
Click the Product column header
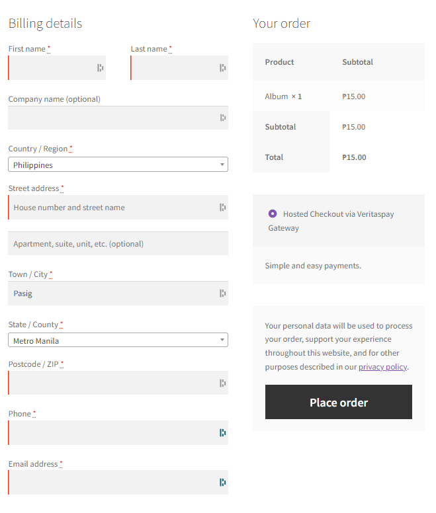[279, 62]
